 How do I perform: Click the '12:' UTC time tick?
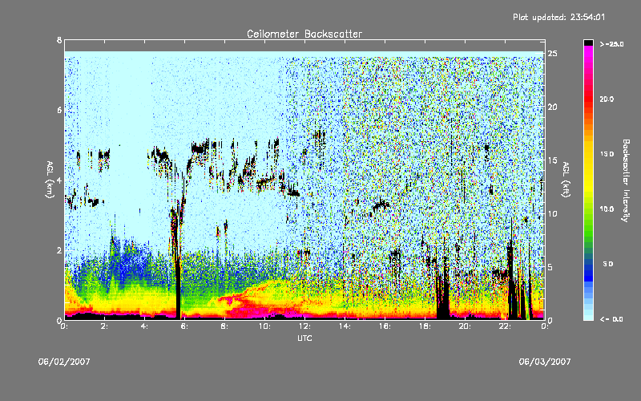(x=304, y=326)
